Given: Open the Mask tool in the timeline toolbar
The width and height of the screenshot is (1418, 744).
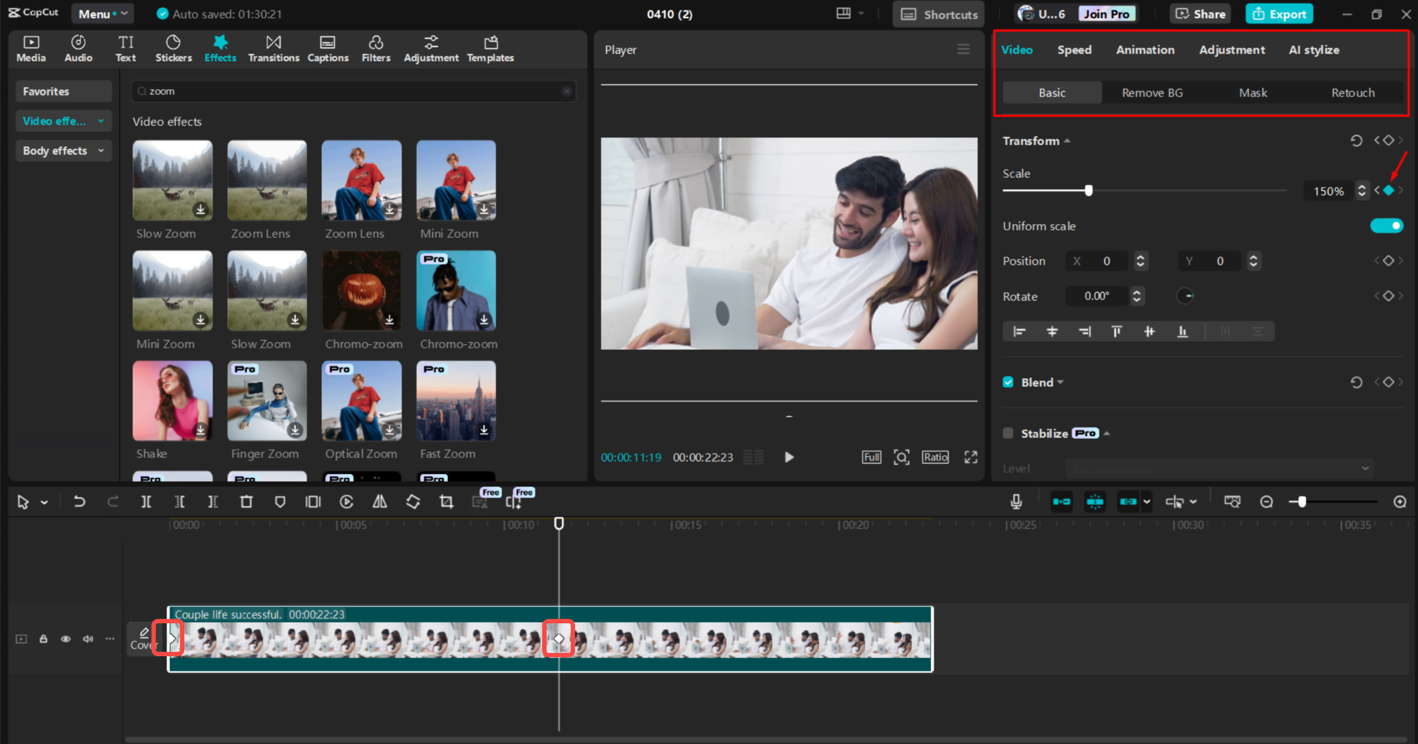Looking at the screenshot, I should [x=280, y=501].
